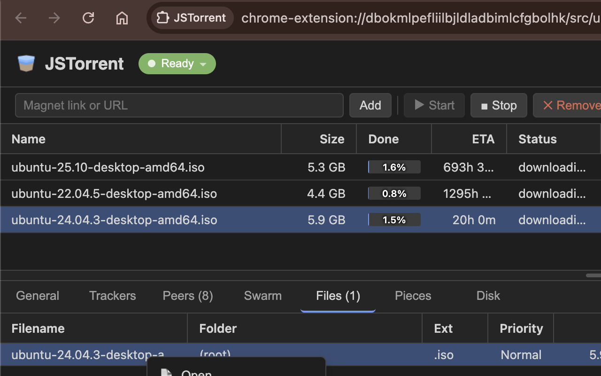
Task: Switch to the Trackers tab
Action: coord(112,296)
